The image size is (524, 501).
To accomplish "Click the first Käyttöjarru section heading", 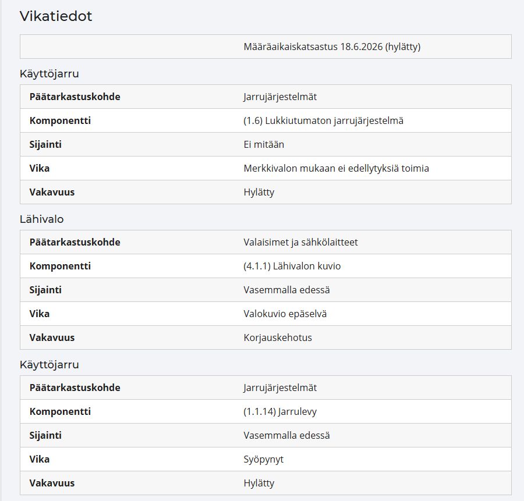I will point(49,73).
